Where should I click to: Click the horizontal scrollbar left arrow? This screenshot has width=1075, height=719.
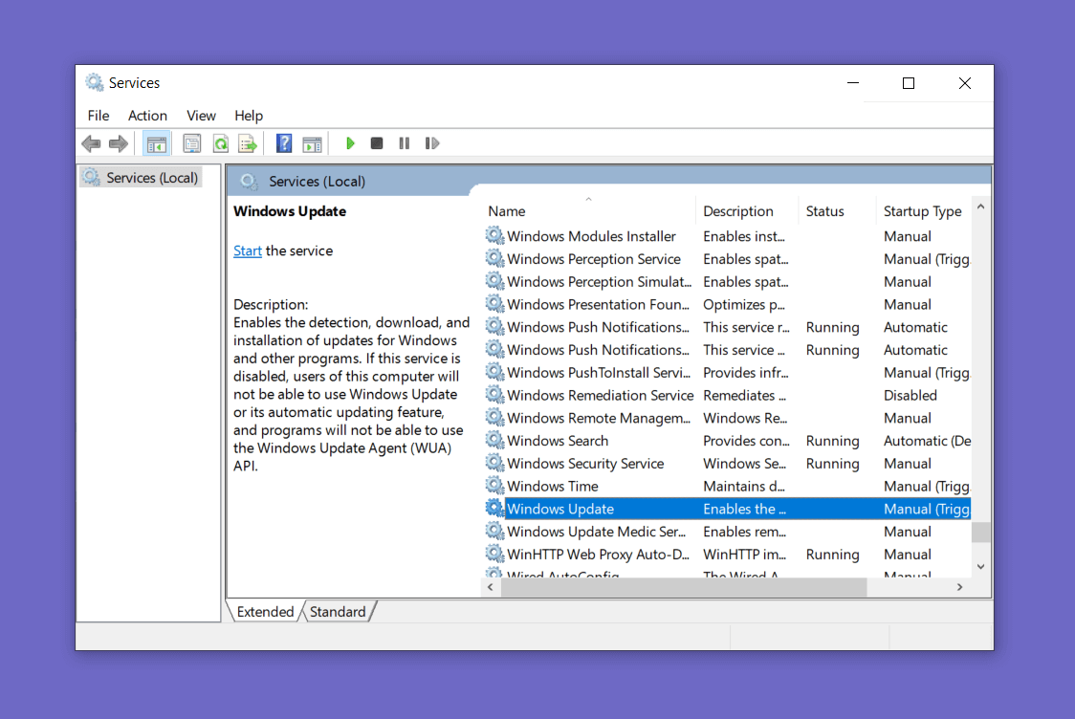(x=491, y=587)
